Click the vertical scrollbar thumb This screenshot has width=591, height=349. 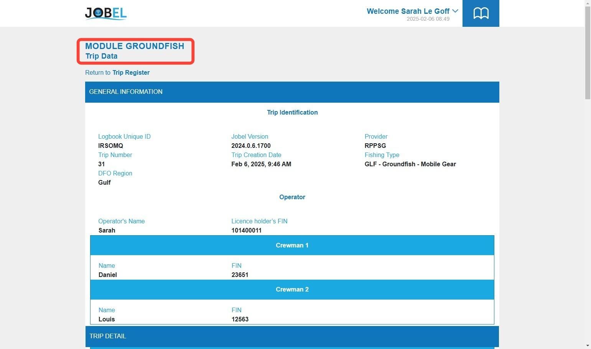click(x=588, y=53)
